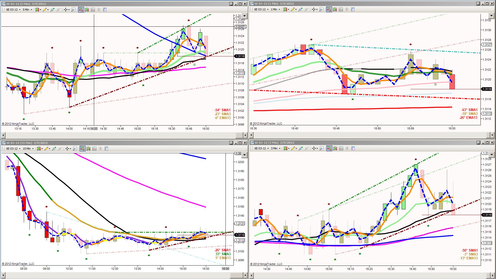496x279 pixels.
Task: Open properties icon in 1 Min chart toolbar
Action: [353, 9]
